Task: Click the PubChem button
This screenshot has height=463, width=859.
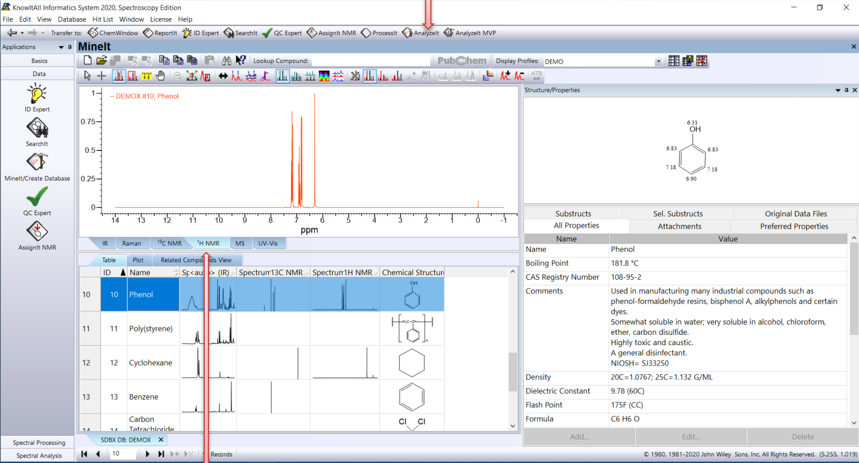Action: (461, 61)
